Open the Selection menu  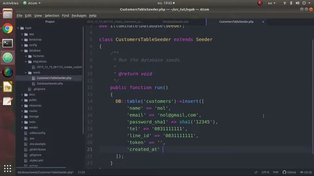tap(52, 16)
